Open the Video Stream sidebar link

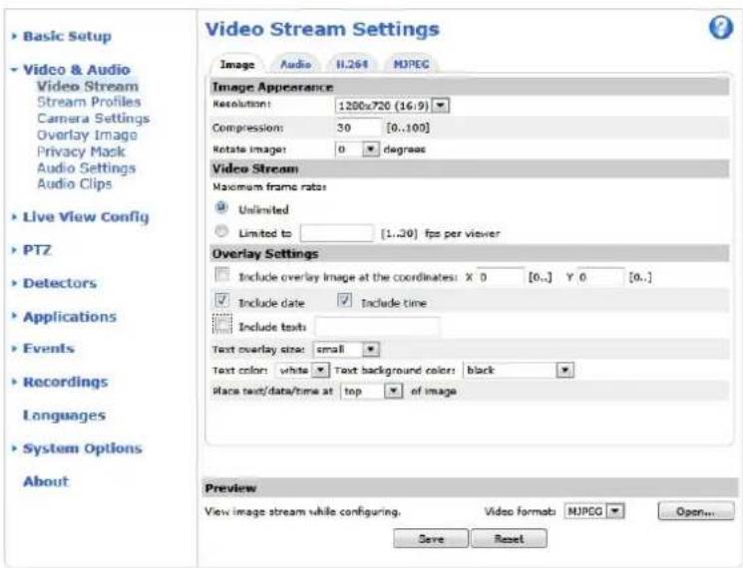pyautogui.click(x=88, y=86)
